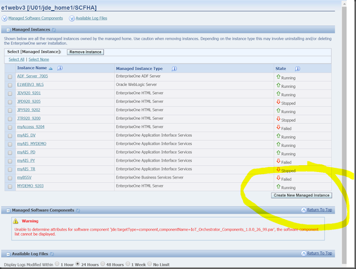
Task: Click the red Failed arrow for myBSSV
Action: [x=279, y=178]
